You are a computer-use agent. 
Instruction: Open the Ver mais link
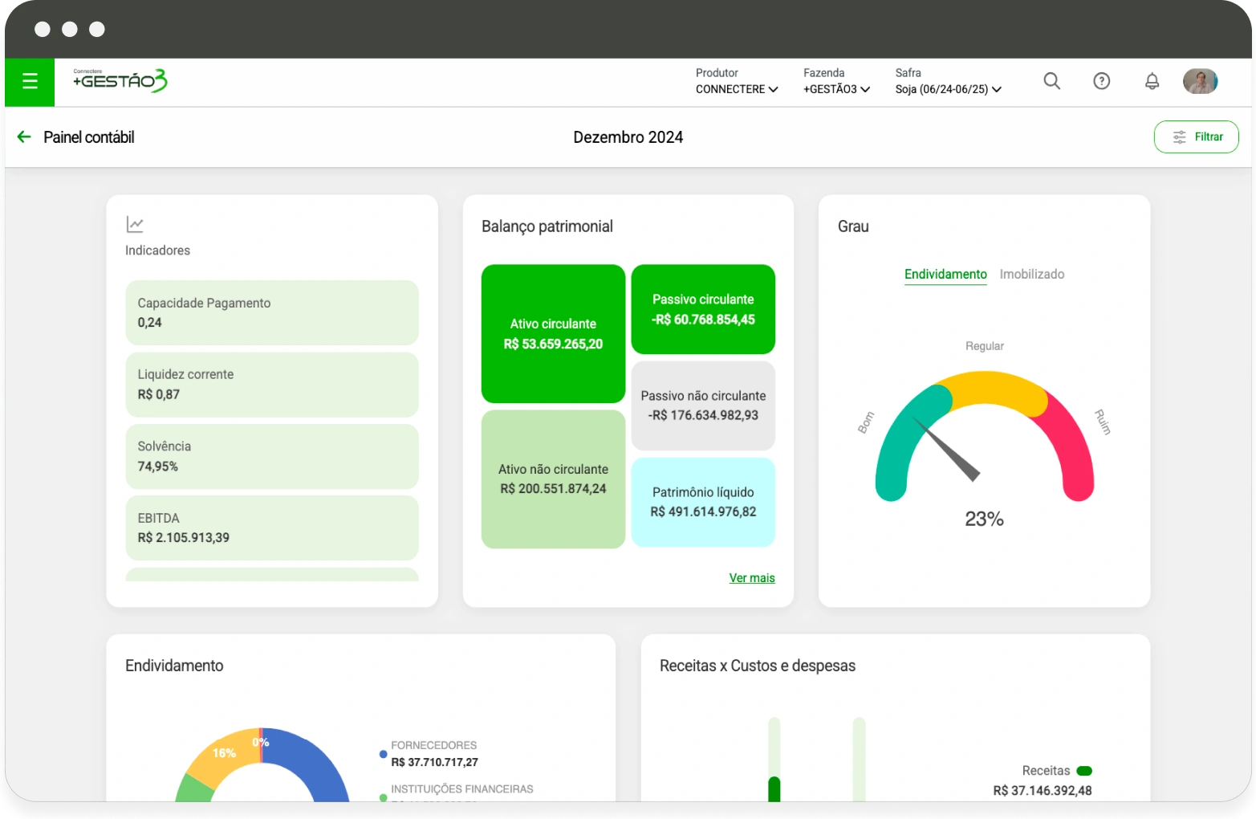(751, 578)
